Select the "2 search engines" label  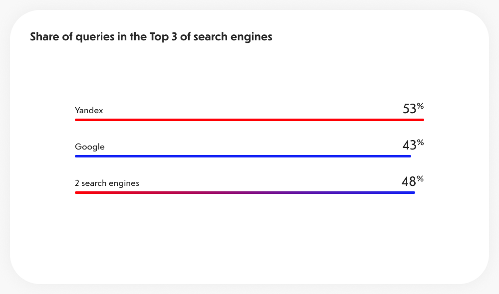[x=107, y=183]
